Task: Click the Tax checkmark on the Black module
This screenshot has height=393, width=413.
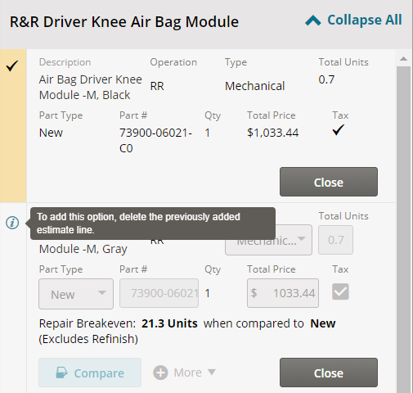Action: coord(339,130)
